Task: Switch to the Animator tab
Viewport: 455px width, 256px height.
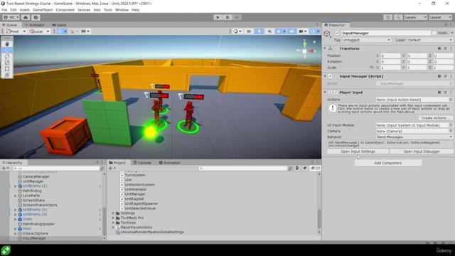Action: [35, 25]
